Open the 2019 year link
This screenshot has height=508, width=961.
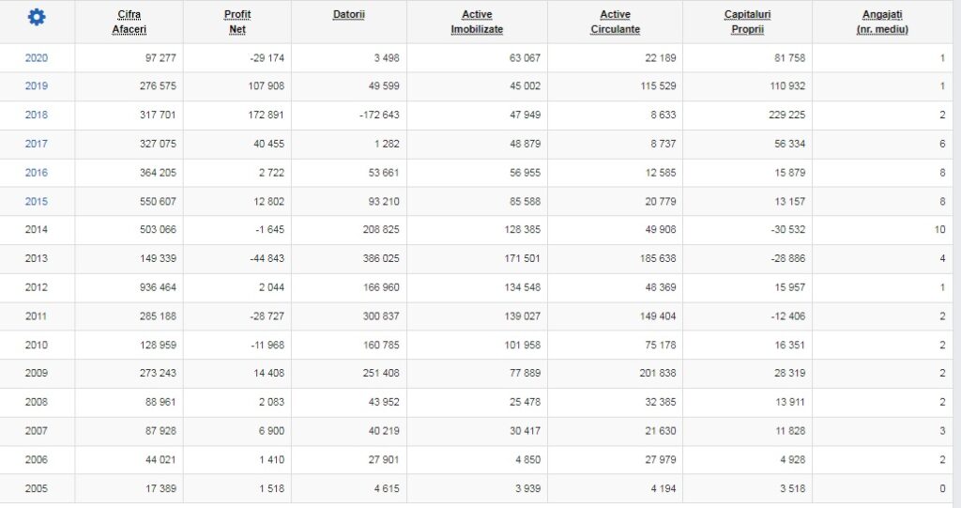click(x=37, y=85)
